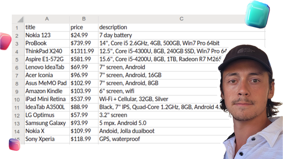Click the Samsung Galaxy cell
The height and width of the screenshot is (159, 283).
point(47,123)
